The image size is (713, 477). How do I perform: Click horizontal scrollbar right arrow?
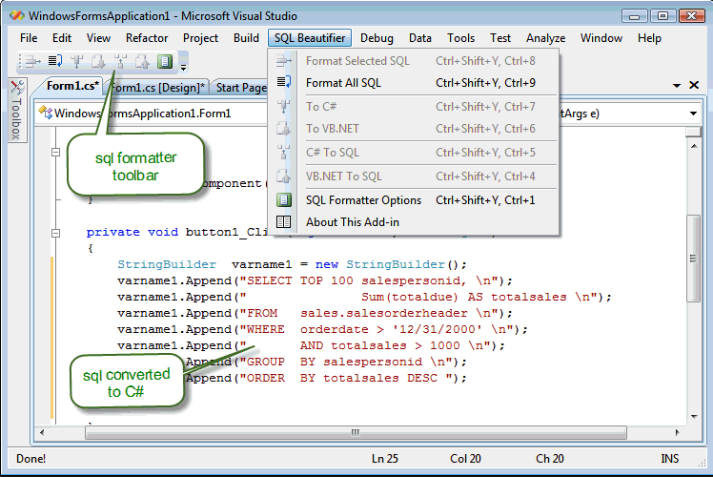(x=677, y=432)
